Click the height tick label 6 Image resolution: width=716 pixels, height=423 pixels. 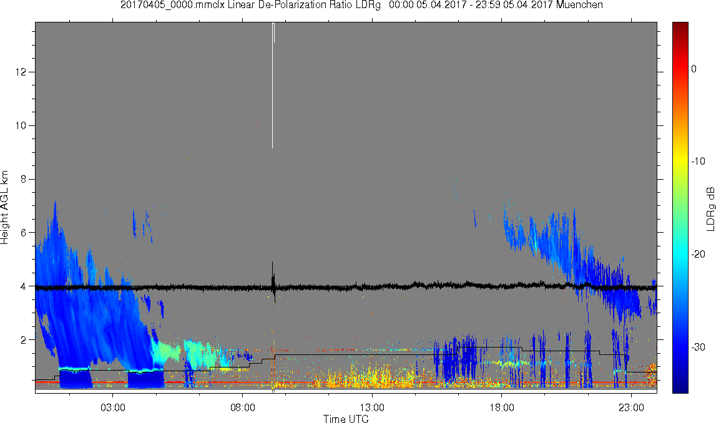24,233
